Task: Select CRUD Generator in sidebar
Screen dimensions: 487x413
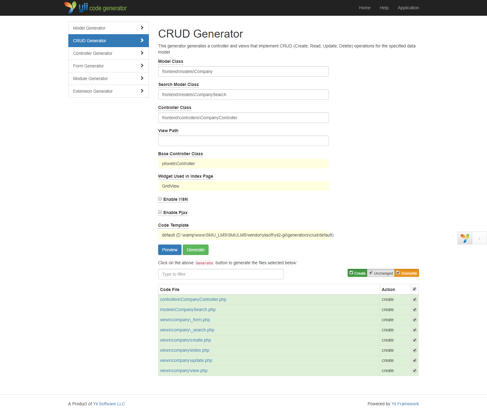Action: tap(109, 41)
